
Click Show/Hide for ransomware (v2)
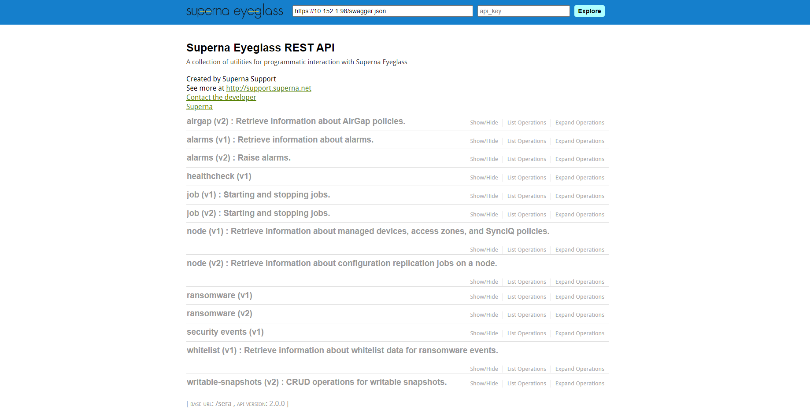coord(484,315)
